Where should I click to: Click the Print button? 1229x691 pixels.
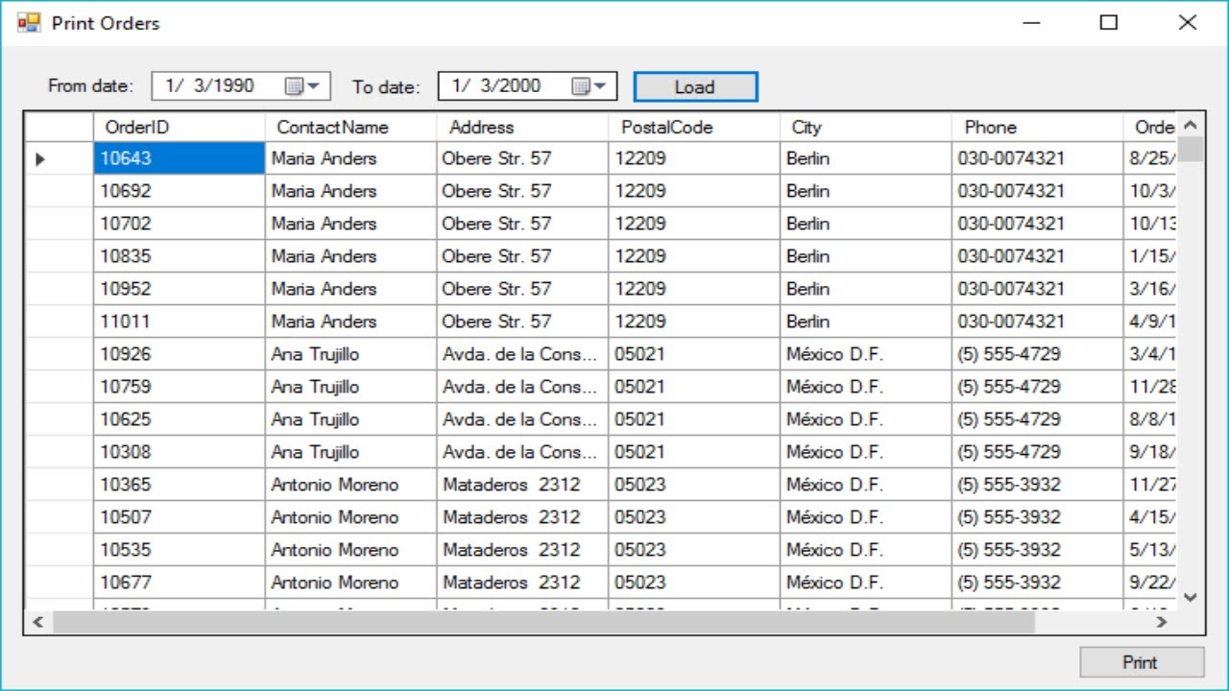click(1141, 662)
